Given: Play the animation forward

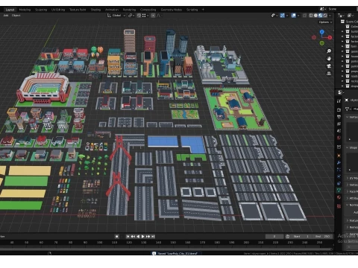Looking at the screenshot, I should coord(143,237).
